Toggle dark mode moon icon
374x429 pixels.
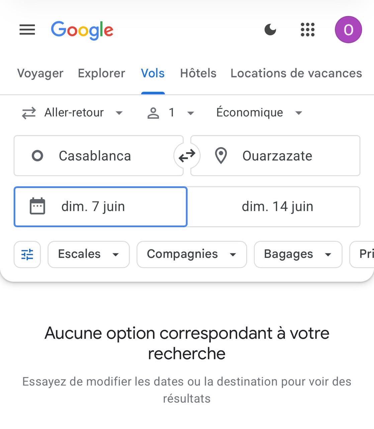click(x=270, y=30)
